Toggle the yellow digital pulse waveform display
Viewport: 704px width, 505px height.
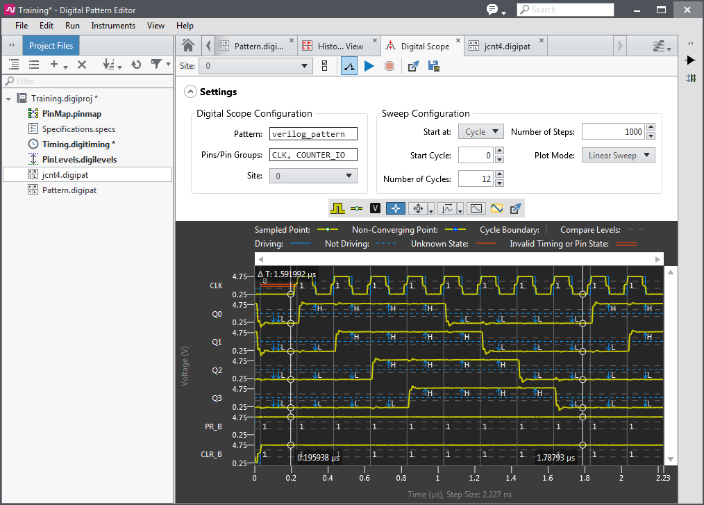(x=337, y=208)
